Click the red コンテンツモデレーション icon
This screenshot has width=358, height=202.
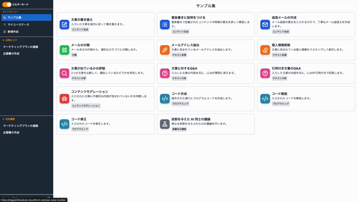click(x=64, y=99)
